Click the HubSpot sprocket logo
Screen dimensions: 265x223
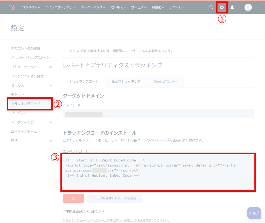12,7
